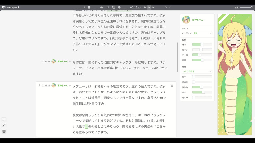Click the 楽しみ emotion slider
255x143 pixels.
pyautogui.click(x=202, y=87)
